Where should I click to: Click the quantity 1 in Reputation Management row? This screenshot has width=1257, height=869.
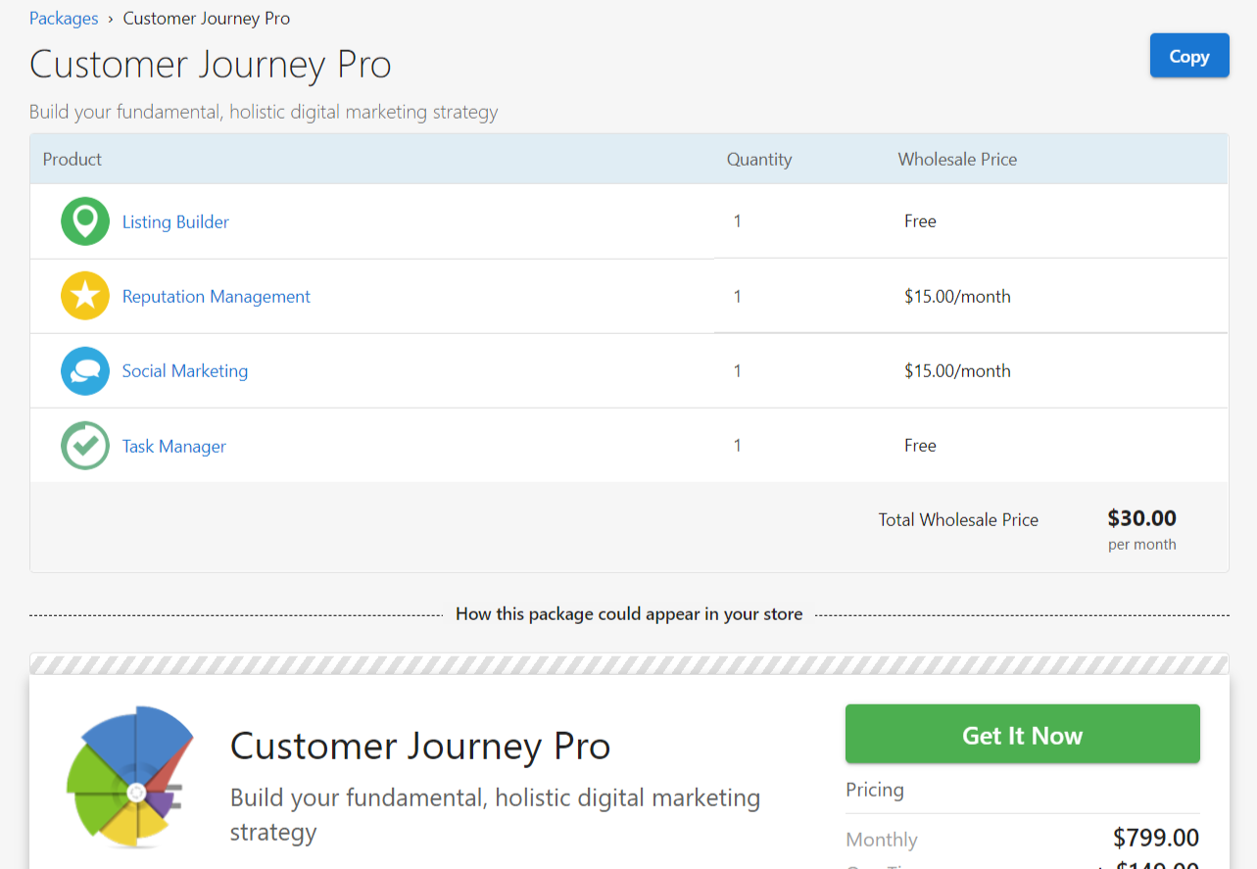[x=738, y=296]
